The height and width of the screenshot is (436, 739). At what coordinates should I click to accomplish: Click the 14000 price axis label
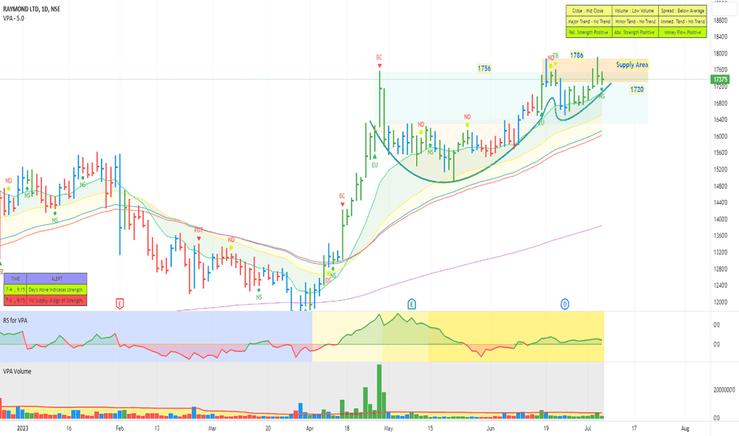(x=720, y=219)
